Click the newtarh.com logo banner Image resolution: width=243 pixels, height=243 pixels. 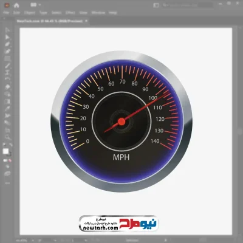tap(118, 224)
